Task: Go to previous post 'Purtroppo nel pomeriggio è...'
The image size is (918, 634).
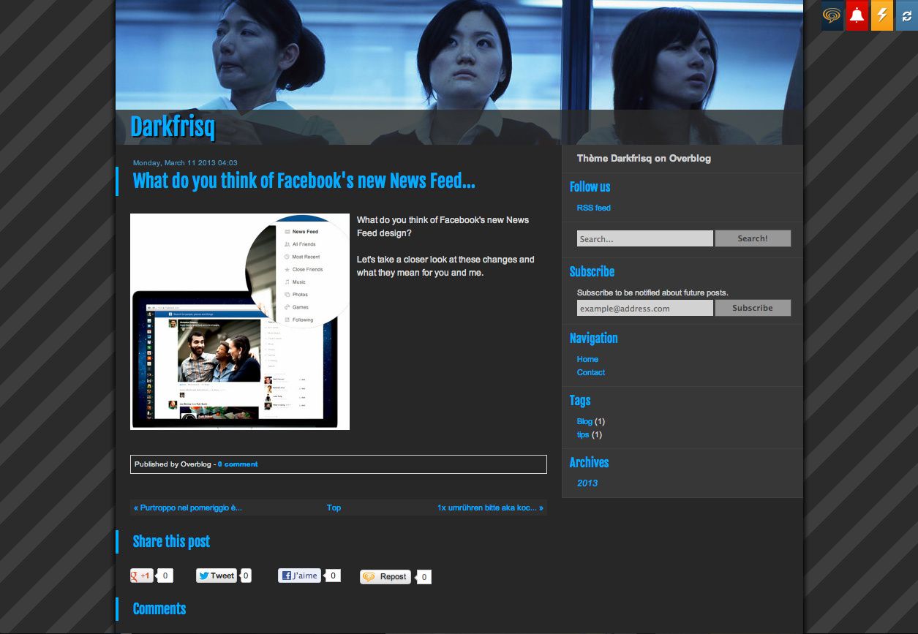Action: tap(188, 507)
